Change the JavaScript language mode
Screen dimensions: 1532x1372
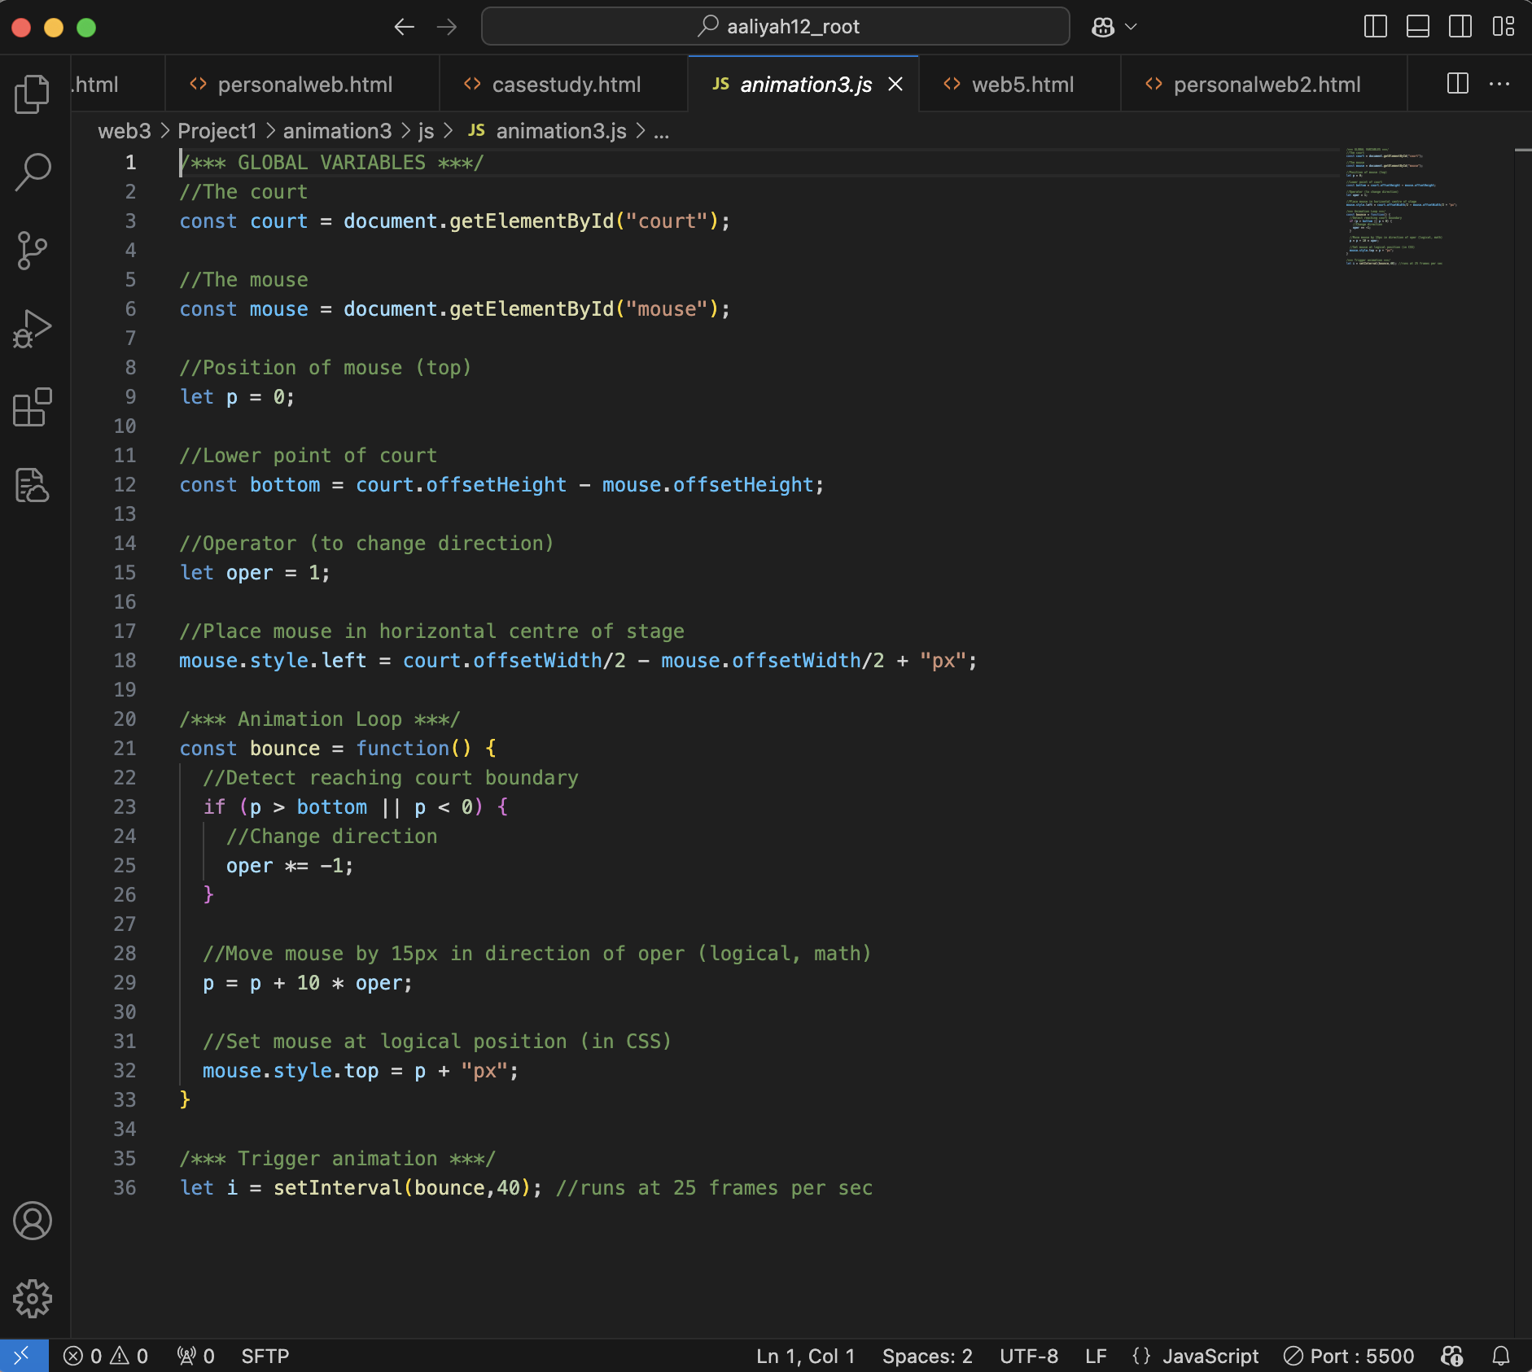[x=1210, y=1356]
